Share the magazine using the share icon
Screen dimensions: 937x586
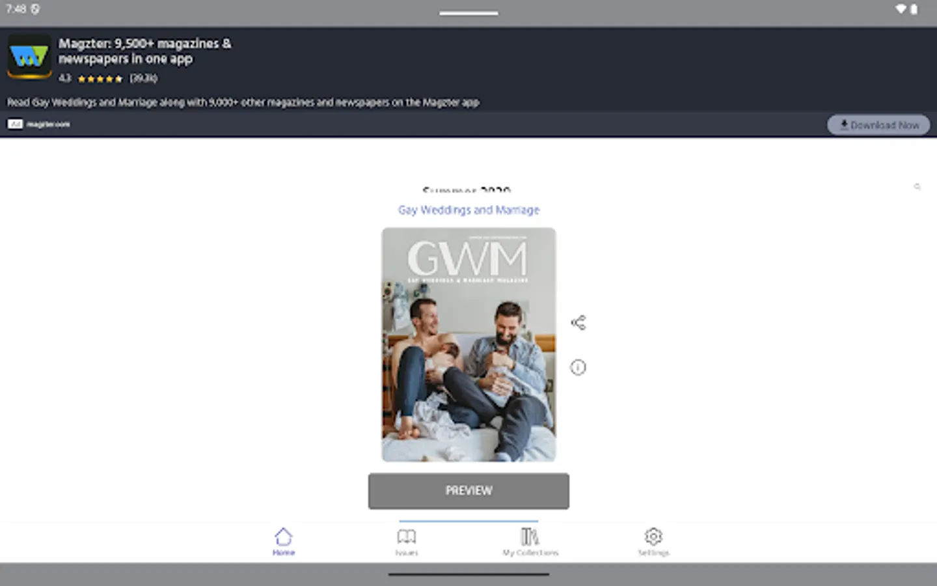(x=578, y=321)
